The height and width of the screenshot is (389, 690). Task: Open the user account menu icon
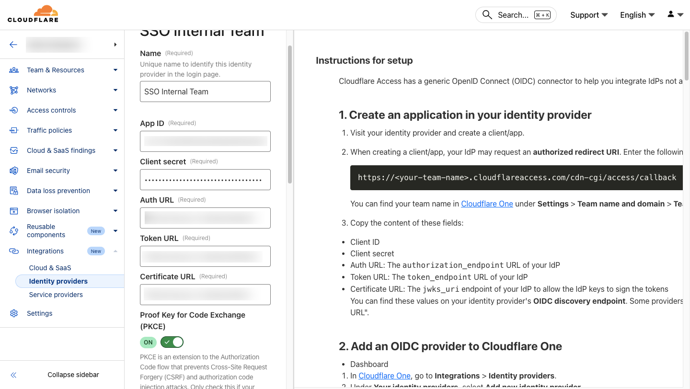click(675, 15)
